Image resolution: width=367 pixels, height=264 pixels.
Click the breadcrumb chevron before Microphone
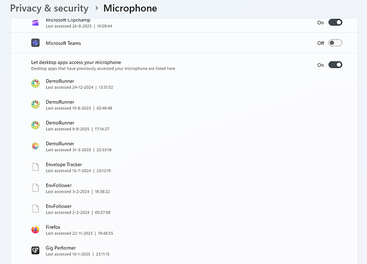pyautogui.click(x=96, y=9)
